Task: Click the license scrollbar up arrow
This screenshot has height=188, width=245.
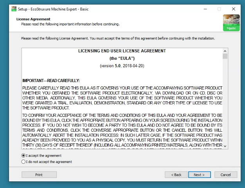Action: click(225, 51)
